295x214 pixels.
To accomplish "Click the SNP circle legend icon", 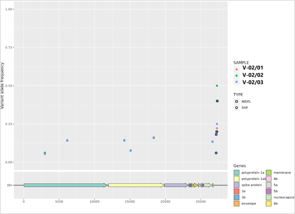I will coord(237,108).
